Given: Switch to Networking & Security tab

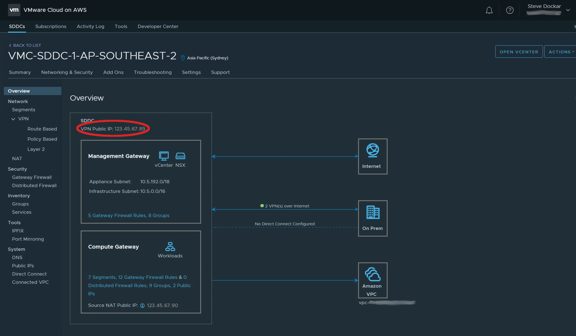Looking at the screenshot, I should click(67, 72).
